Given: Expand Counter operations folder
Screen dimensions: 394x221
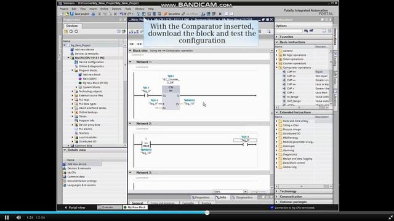Looking at the screenshot, I should [x=277, y=63].
